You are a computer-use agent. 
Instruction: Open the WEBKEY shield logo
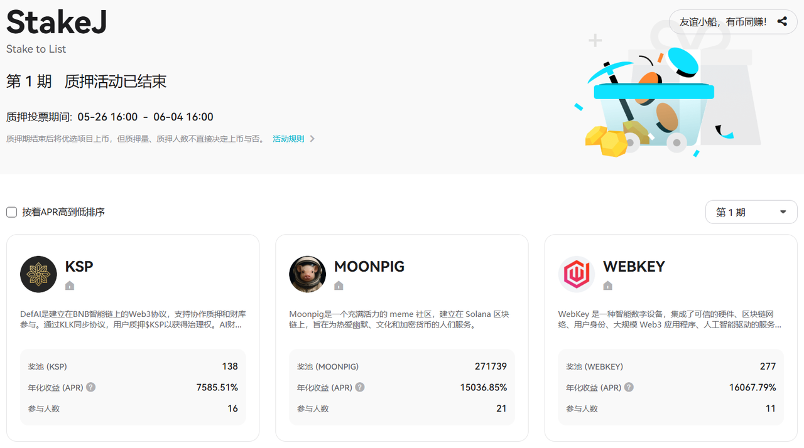pyautogui.click(x=576, y=274)
